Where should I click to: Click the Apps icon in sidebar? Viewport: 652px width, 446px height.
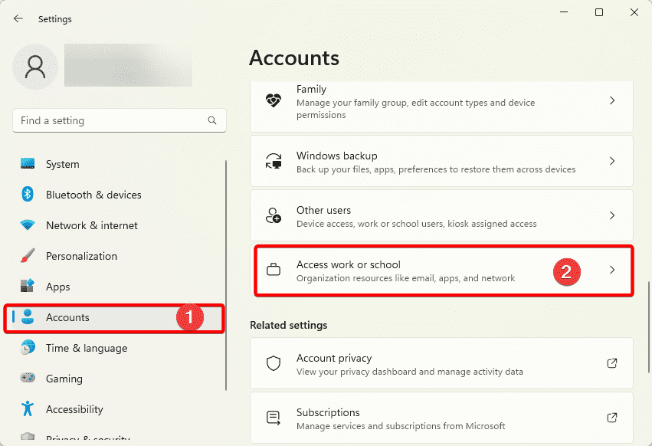(28, 287)
